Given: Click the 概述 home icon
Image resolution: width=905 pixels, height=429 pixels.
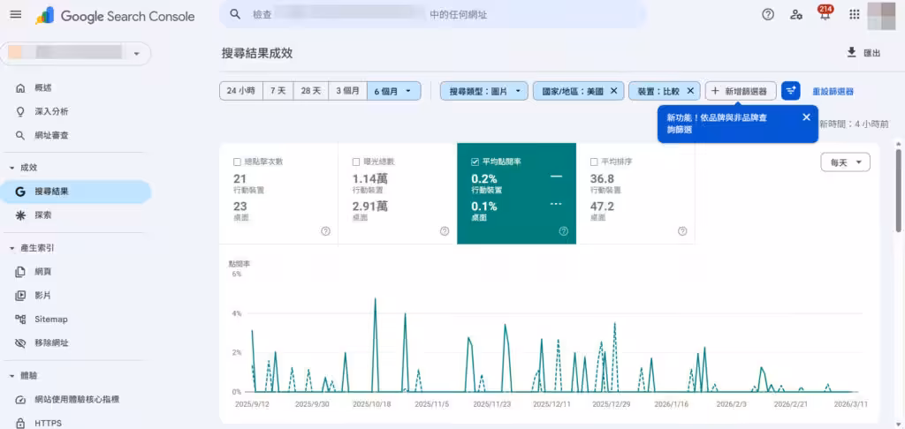Looking at the screenshot, I should point(20,87).
